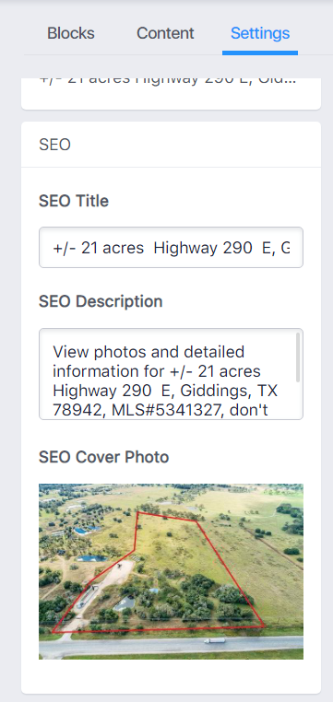Screen dimensions: 333x702
Task: Click into the SEO Title field
Action: pyautogui.click(x=171, y=248)
